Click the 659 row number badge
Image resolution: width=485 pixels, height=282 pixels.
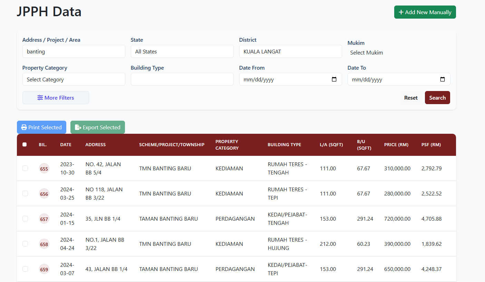tap(44, 269)
